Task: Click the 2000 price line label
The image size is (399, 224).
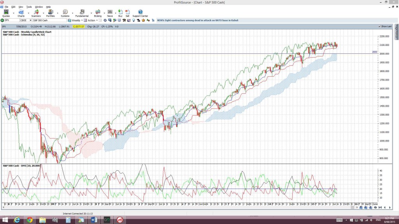Action: coord(374,52)
